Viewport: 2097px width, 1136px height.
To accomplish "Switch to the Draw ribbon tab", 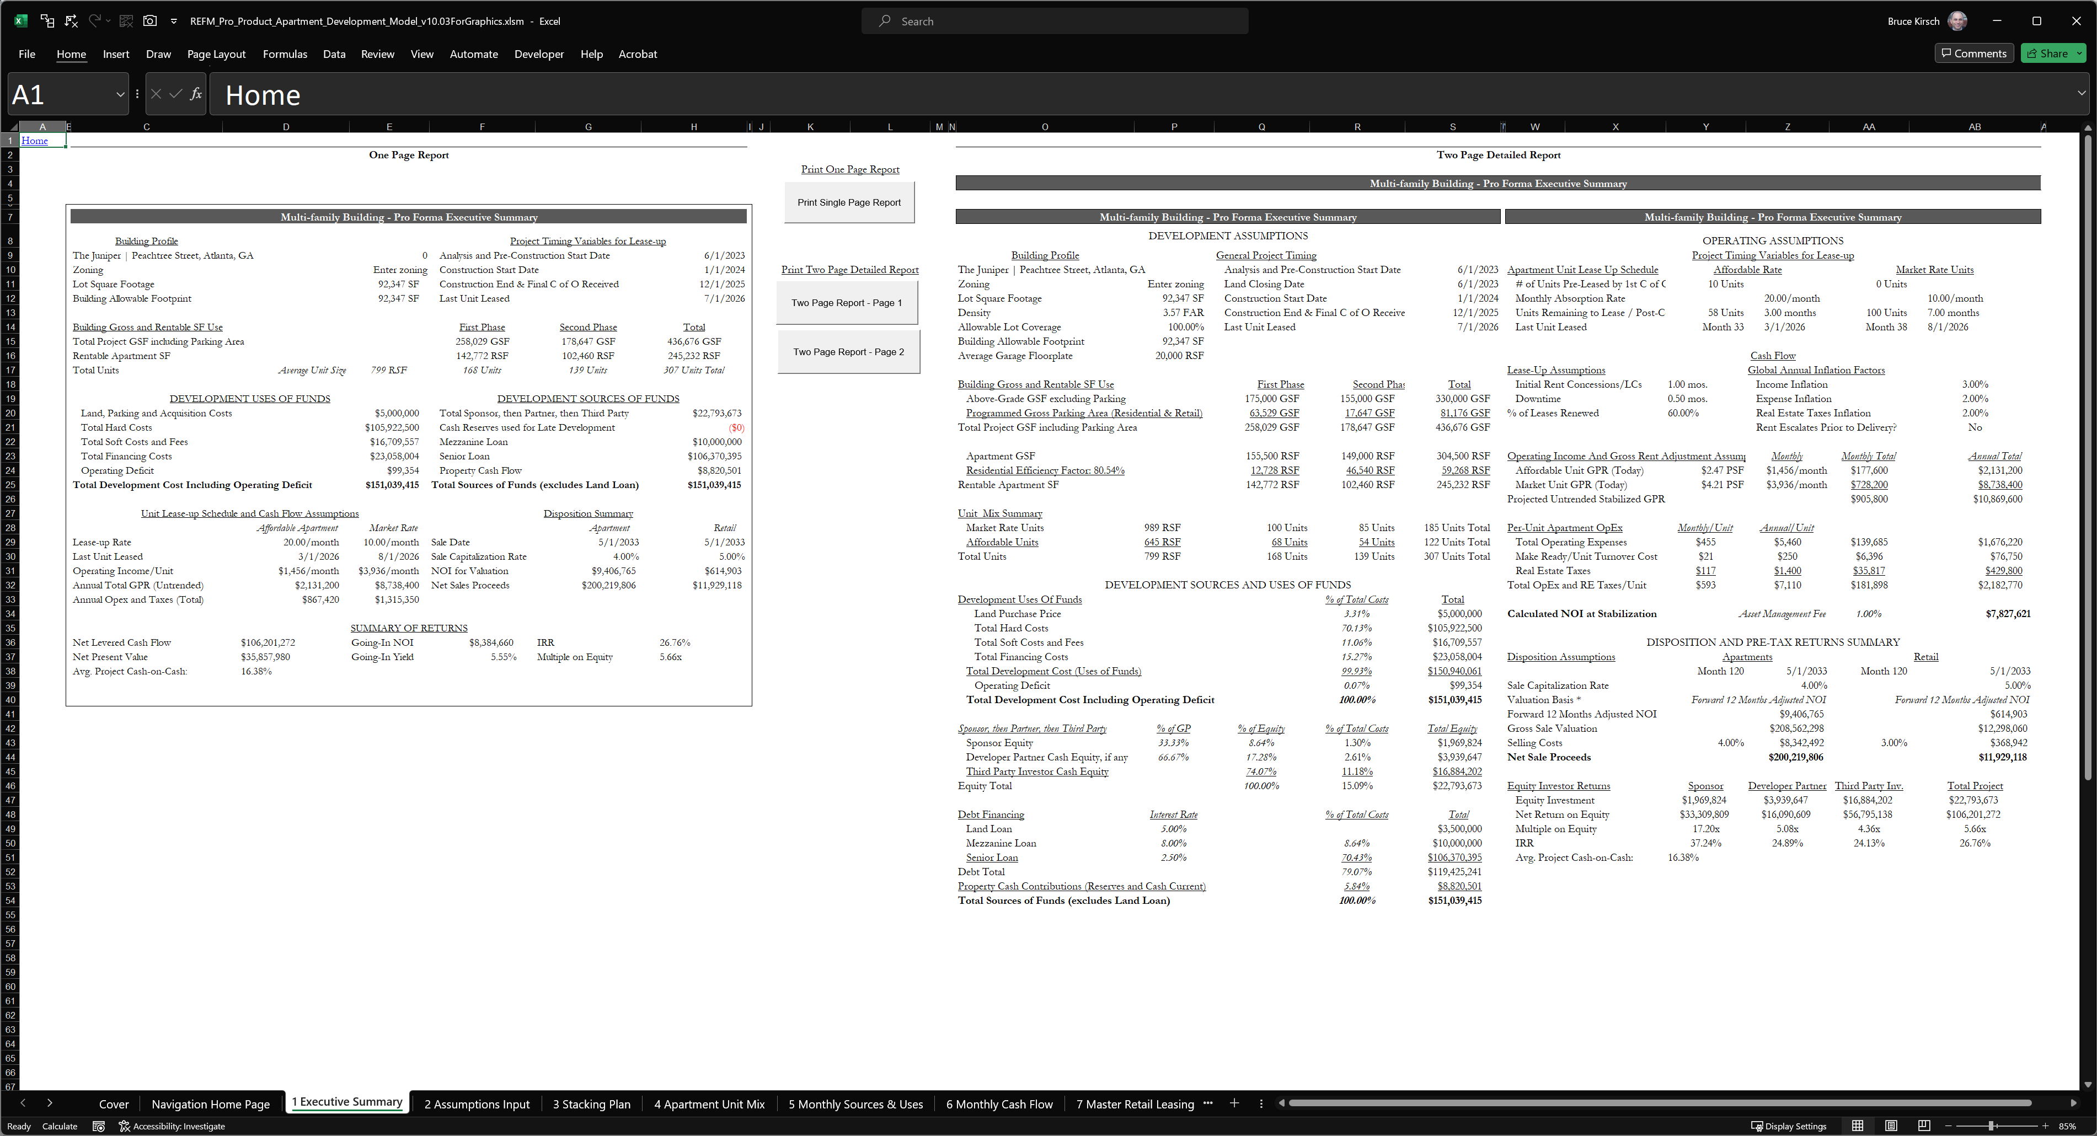I will 158,53.
